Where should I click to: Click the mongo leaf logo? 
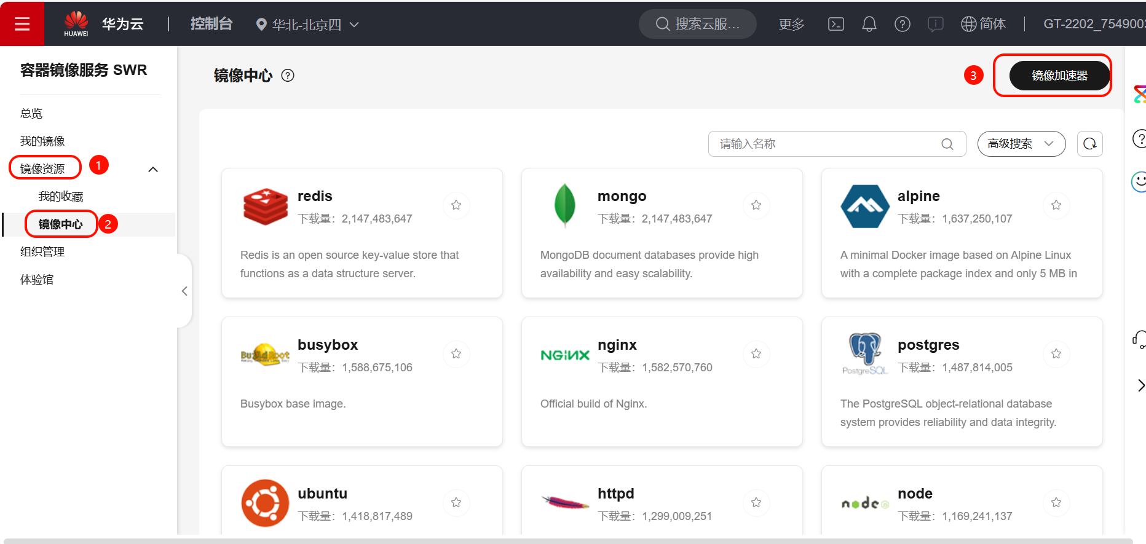565,205
